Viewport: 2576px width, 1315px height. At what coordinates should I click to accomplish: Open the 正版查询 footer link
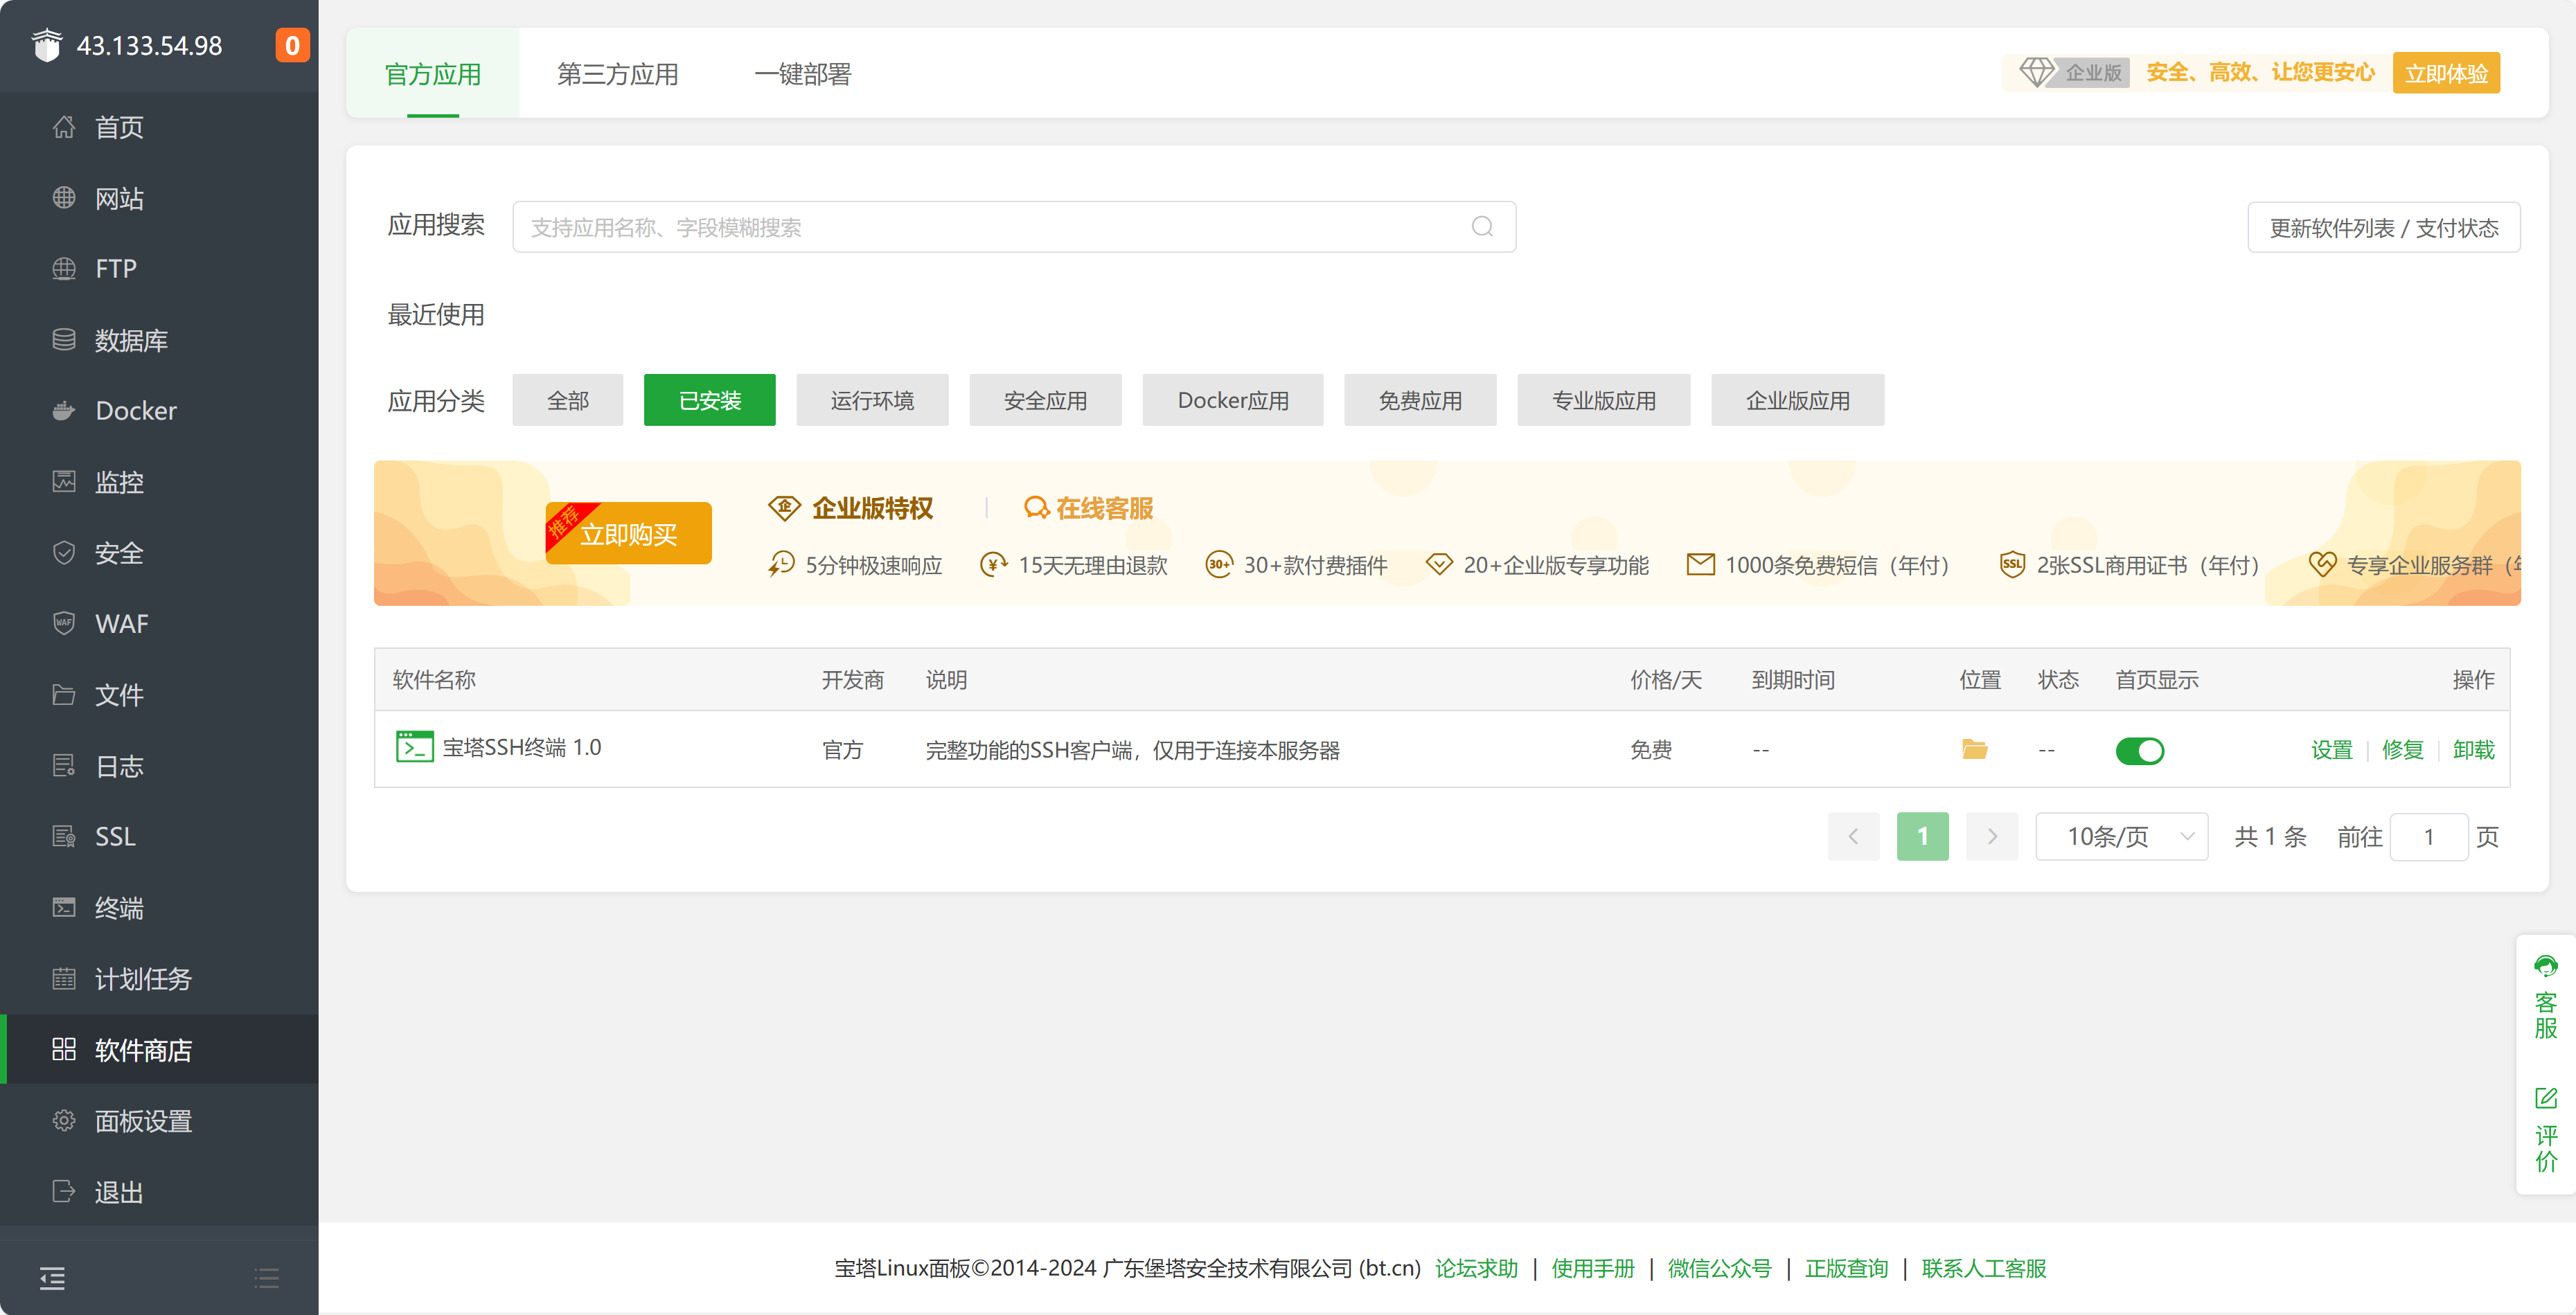(1847, 1268)
